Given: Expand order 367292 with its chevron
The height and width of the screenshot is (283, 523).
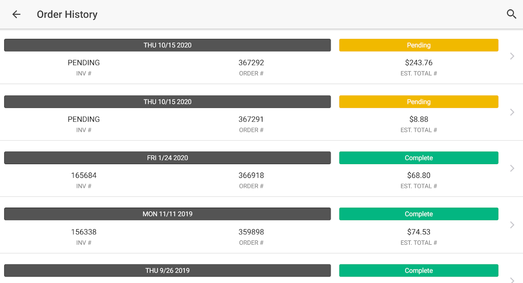Looking at the screenshot, I should pos(512,56).
